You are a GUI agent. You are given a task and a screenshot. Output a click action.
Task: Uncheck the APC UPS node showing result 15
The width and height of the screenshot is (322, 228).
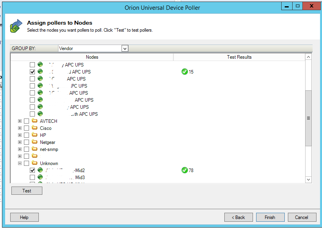[32, 72]
